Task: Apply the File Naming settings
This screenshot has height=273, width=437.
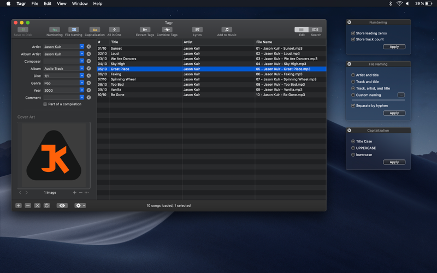Action: pos(394,113)
